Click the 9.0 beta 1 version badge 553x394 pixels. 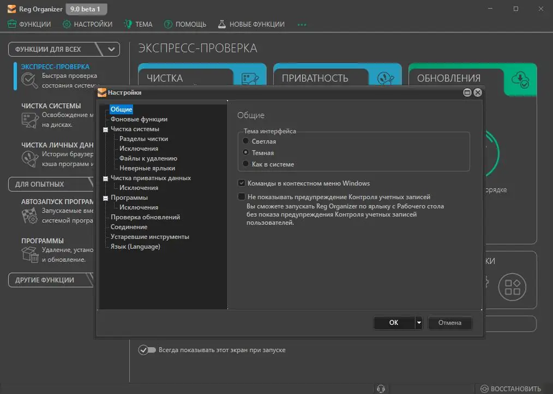[85, 9]
